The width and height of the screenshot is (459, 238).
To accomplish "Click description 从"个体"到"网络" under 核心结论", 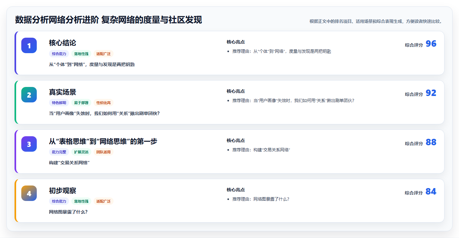I will click(92, 64).
